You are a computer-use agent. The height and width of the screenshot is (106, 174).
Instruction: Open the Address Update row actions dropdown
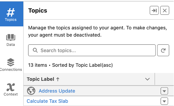coord(164,91)
